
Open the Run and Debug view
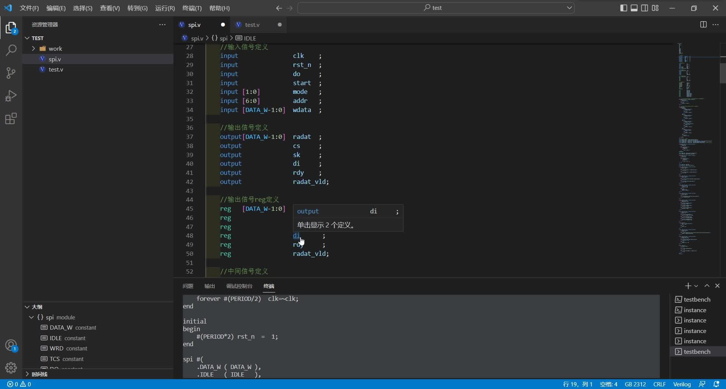click(x=11, y=96)
